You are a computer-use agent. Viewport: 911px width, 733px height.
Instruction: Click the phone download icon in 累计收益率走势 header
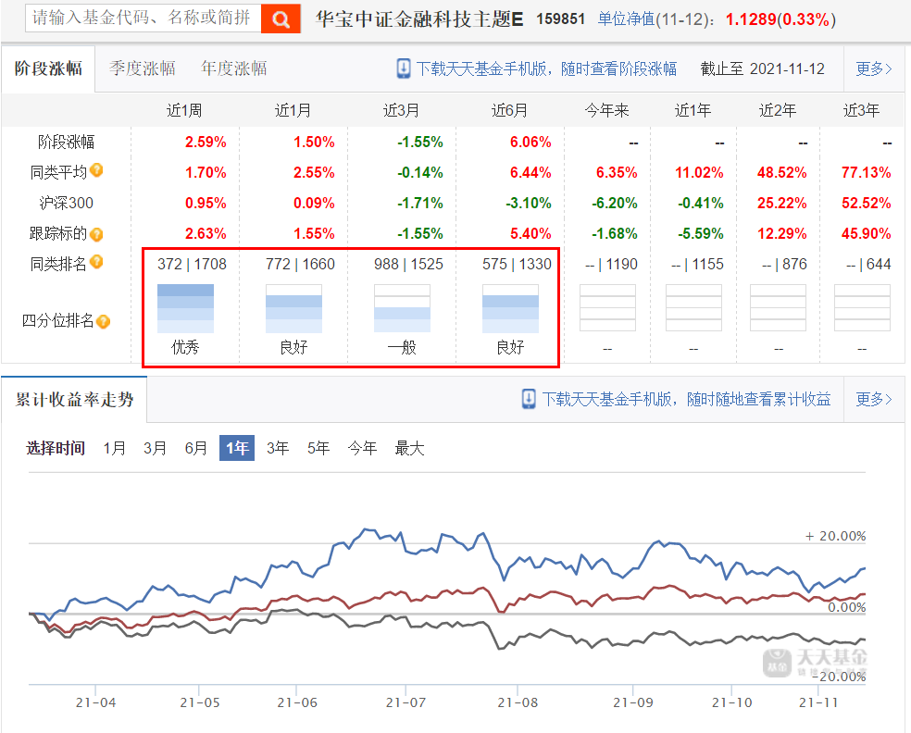(529, 399)
